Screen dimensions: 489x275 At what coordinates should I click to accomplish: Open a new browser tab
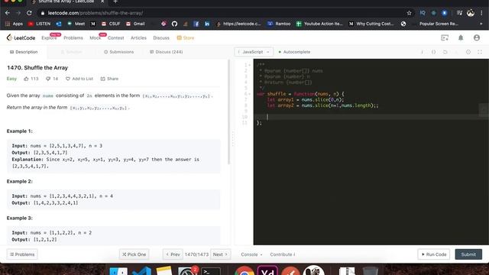(x=115, y=2)
